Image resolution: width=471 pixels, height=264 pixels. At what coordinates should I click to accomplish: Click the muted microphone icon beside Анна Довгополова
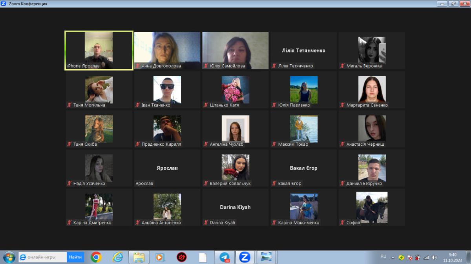tap(138, 66)
